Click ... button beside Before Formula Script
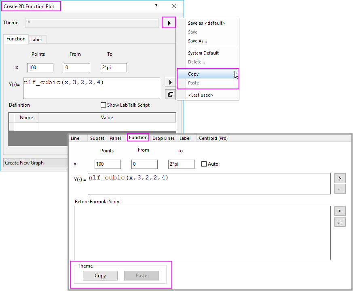Image resolution: width=353 pixels, height=291 pixels. [x=340, y=222]
